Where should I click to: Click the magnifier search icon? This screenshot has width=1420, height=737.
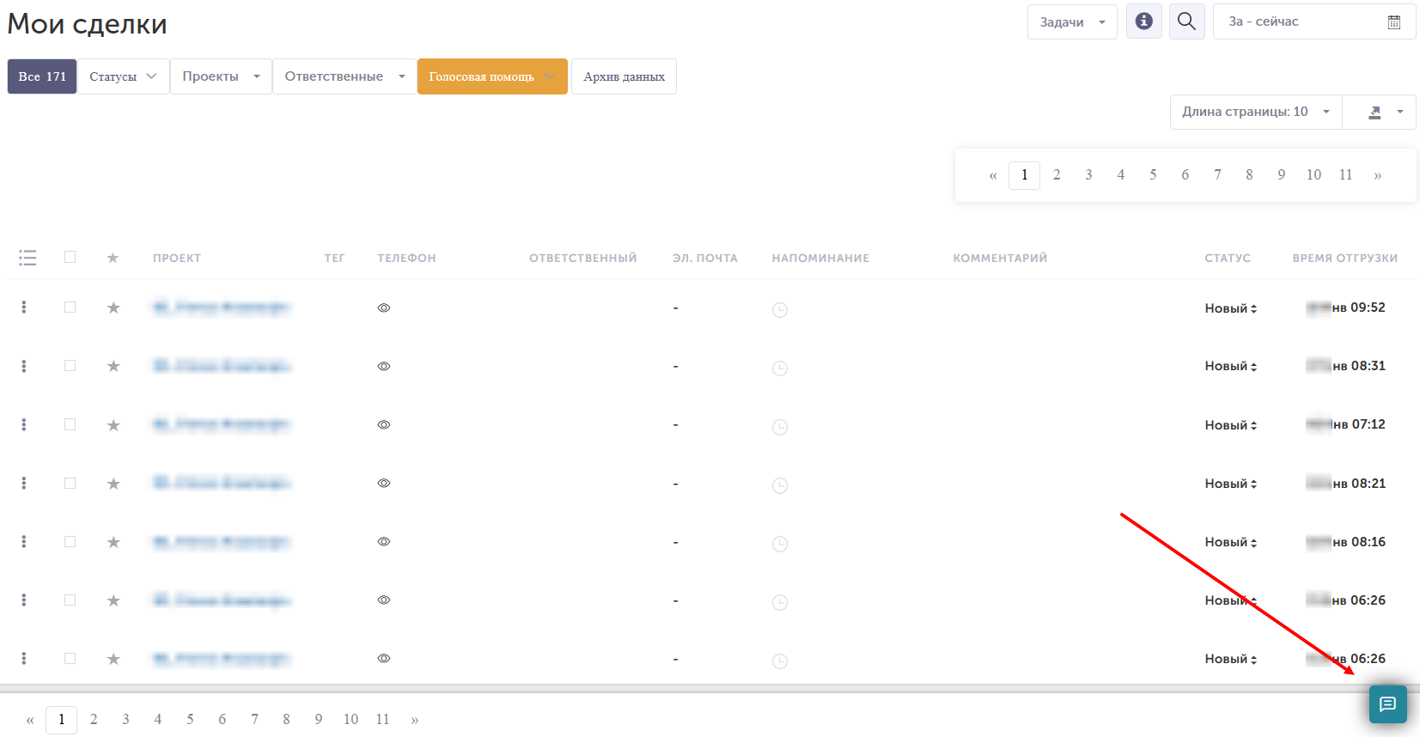pyautogui.click(x=1186, y=21)
